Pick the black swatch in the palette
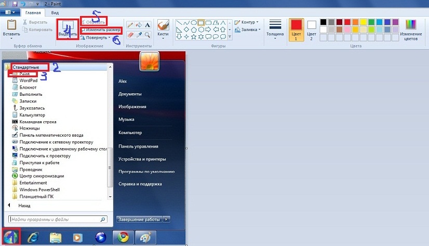Viewport: 429px width, 246px height. click(x=324, y=22)
